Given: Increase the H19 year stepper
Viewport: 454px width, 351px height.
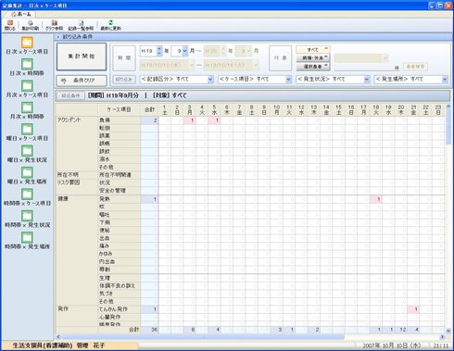Looking at the screenshot, I should [159, 48].
